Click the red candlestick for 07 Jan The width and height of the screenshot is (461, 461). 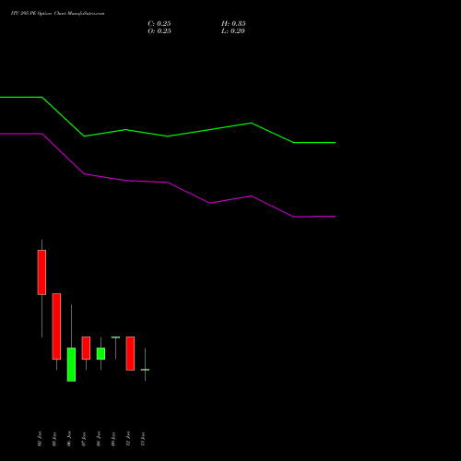(x=86, y=348)
